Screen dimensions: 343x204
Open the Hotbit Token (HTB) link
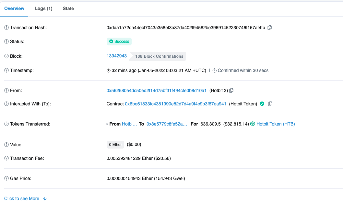pyautogui.click(x=276, y=124)
